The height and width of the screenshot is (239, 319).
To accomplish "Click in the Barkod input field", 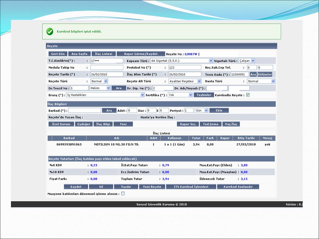I will click(x=85, y=111).
